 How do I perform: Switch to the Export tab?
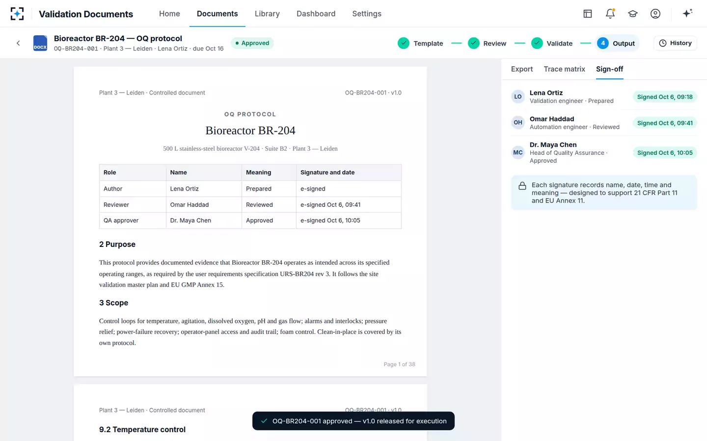[522, 69]
